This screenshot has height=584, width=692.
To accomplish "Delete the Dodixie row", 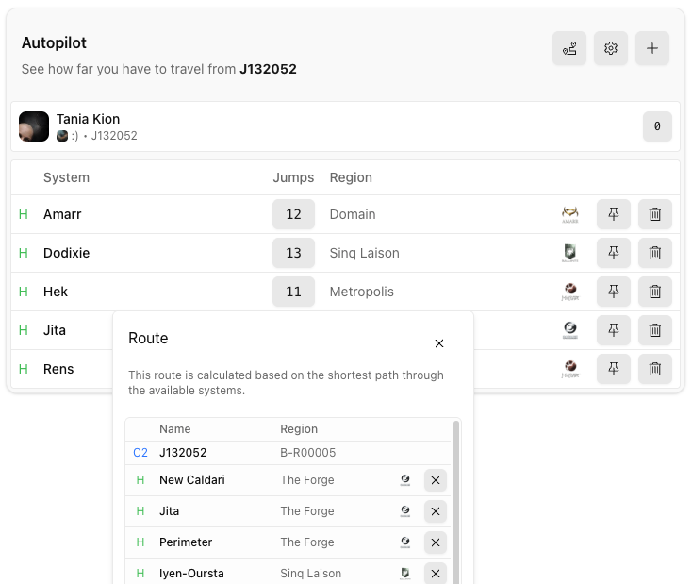I will tap(655, 253).
